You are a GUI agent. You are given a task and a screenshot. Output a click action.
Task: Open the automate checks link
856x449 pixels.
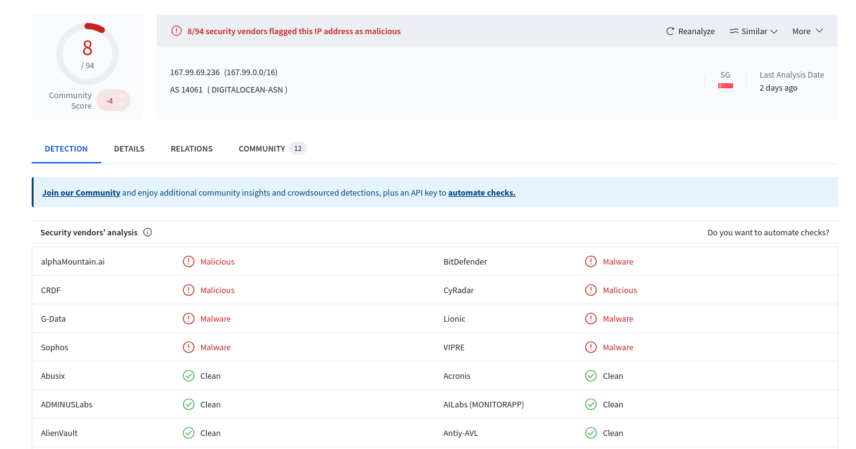point(482,193)
